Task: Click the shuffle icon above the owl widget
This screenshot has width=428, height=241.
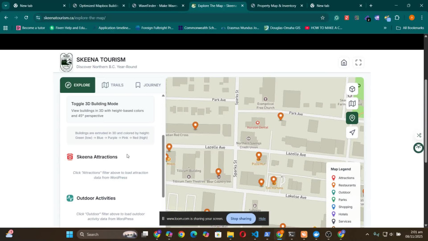Action: point(419,135)
